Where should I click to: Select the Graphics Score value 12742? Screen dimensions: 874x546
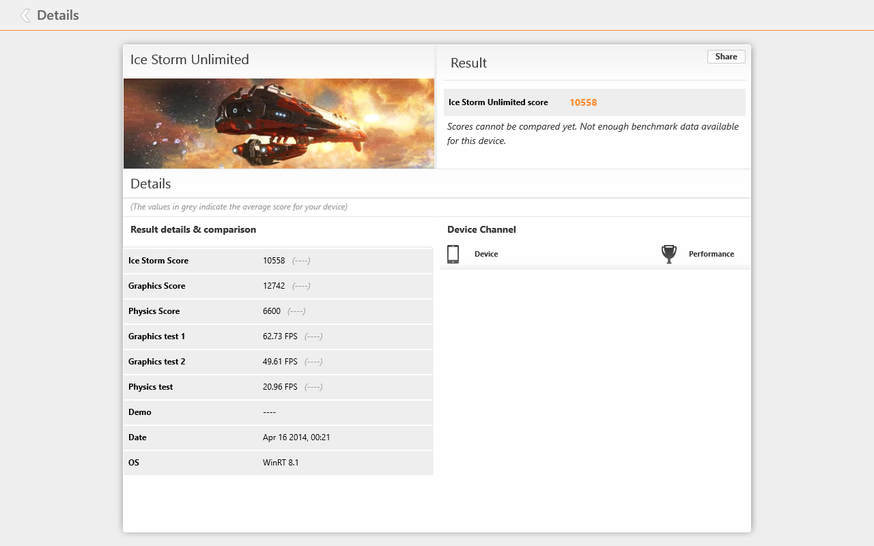coord(274,286)
